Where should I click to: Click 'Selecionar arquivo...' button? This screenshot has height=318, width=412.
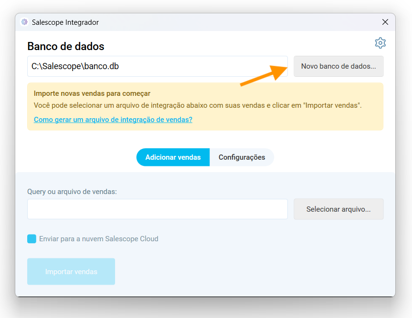click(x=338, y=209)
